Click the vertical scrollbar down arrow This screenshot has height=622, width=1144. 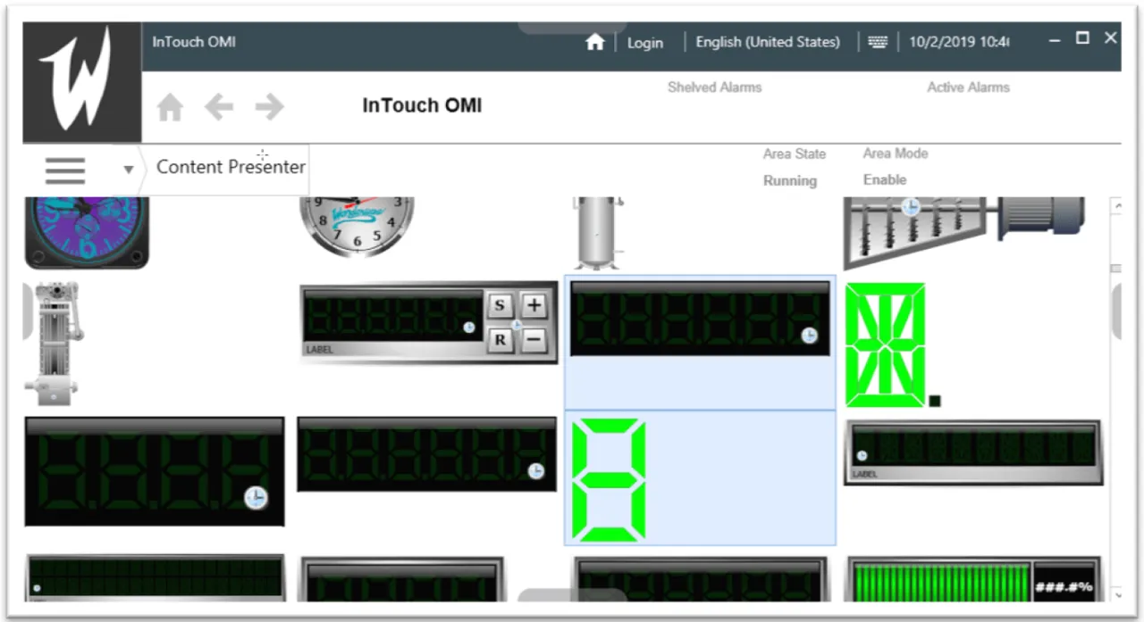[x=1116, y=593]
